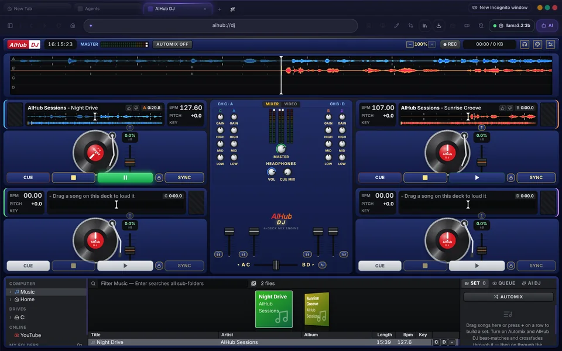Select the Night Drive album cover thumbnail
This screenshot has height=351, width=562.
tap(274, 309)
